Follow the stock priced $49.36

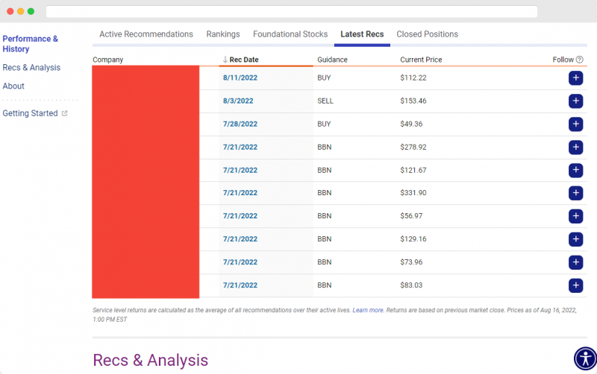[x=575, y=124]
